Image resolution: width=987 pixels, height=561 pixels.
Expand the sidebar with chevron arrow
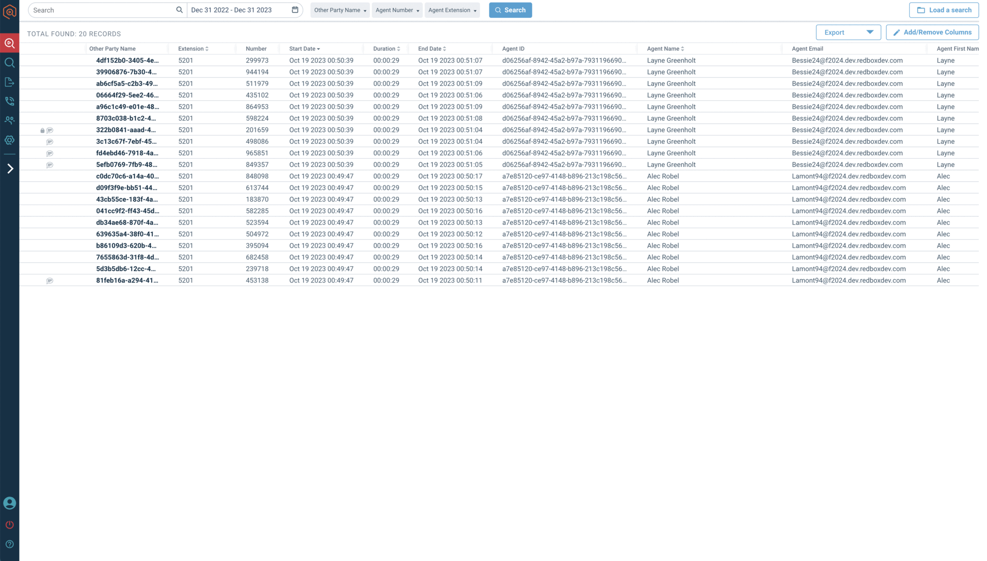[10, 169]
